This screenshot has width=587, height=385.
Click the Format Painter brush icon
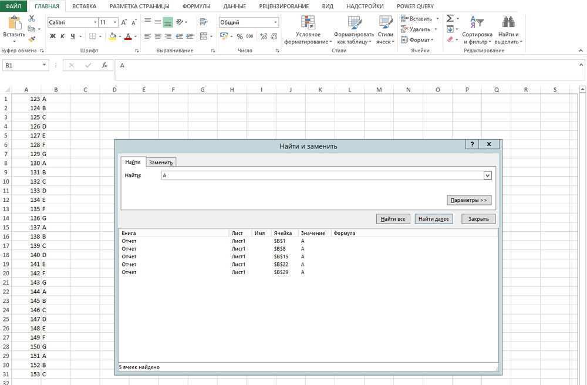(x=32, y=39)
